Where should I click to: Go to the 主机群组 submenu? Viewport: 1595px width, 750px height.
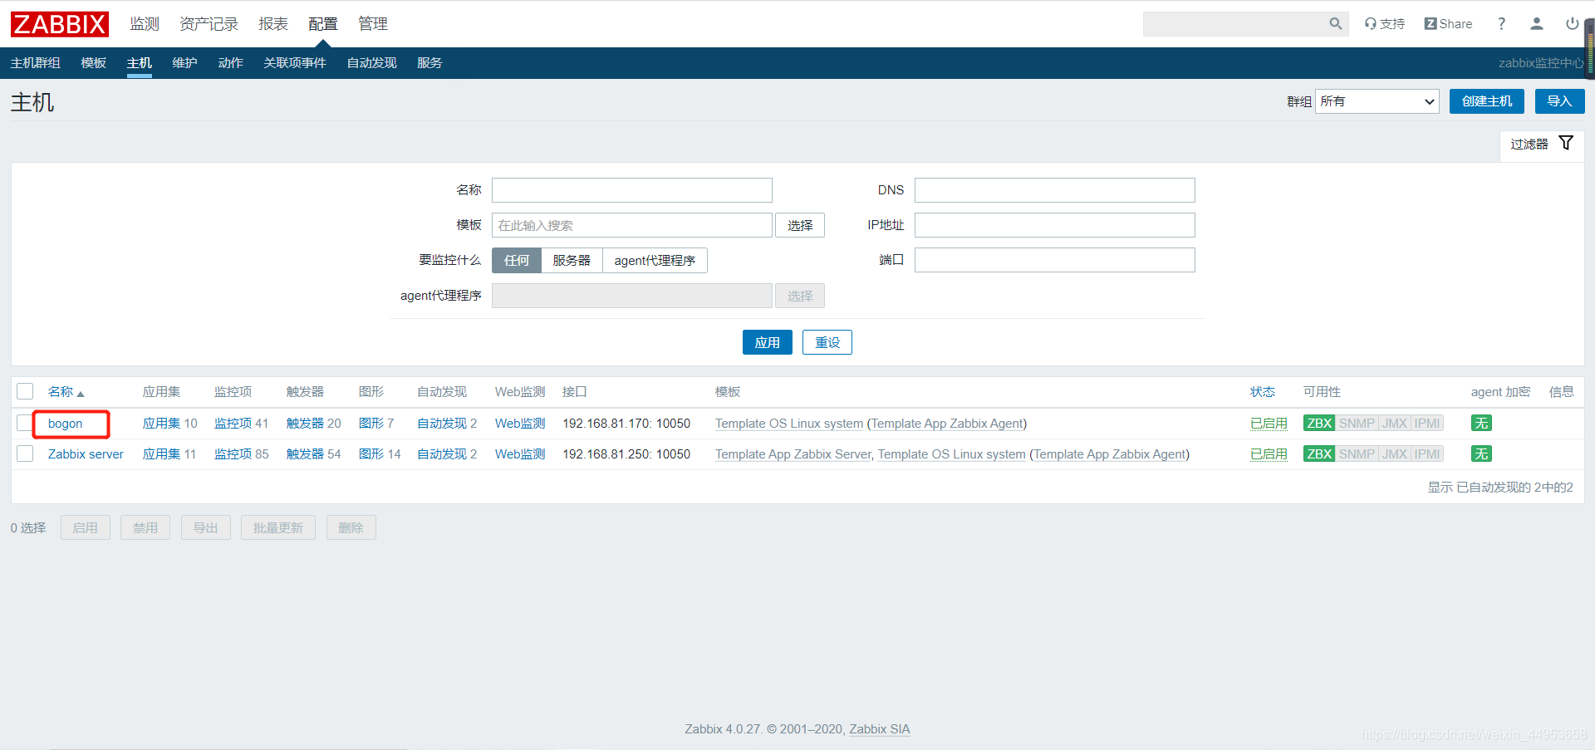coord(36,63)
